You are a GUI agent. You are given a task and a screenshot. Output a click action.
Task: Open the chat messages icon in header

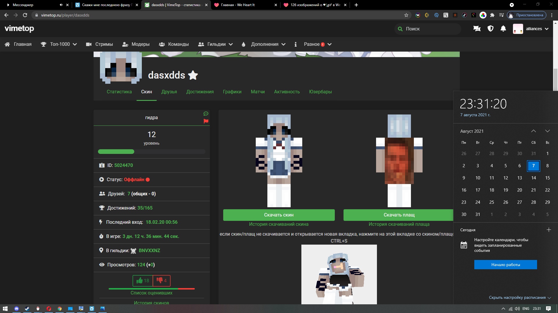(477, 29)
